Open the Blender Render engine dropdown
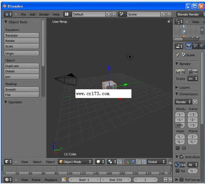Image resolution: width=205 pixels, height=184 pixels. tap(190, 14)
